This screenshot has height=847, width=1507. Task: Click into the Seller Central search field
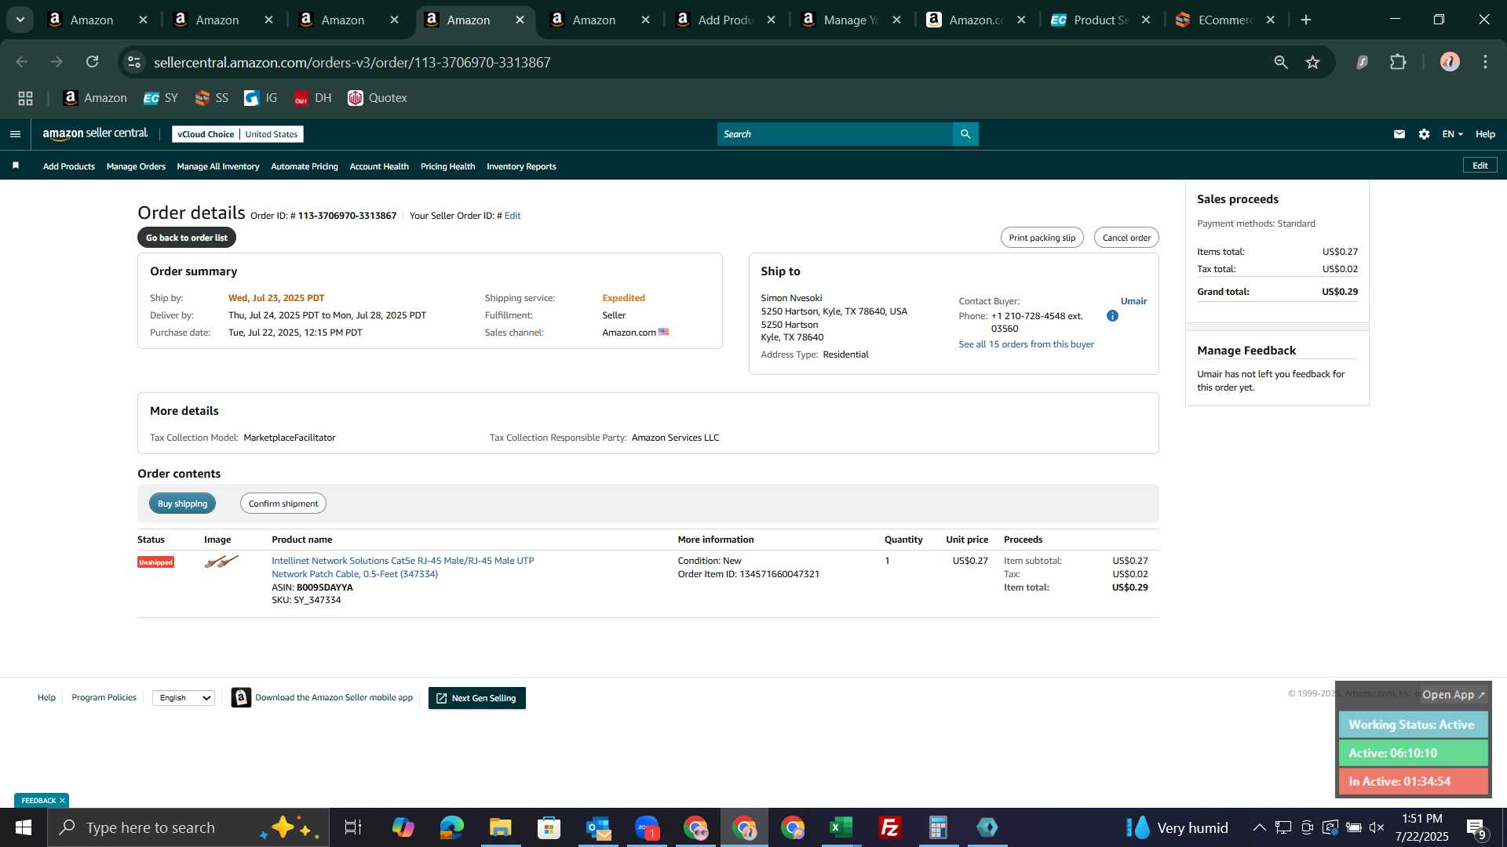click(835, 134)
